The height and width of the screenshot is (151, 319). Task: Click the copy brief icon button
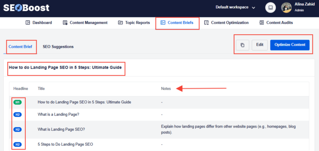click(x=242, y=45)
